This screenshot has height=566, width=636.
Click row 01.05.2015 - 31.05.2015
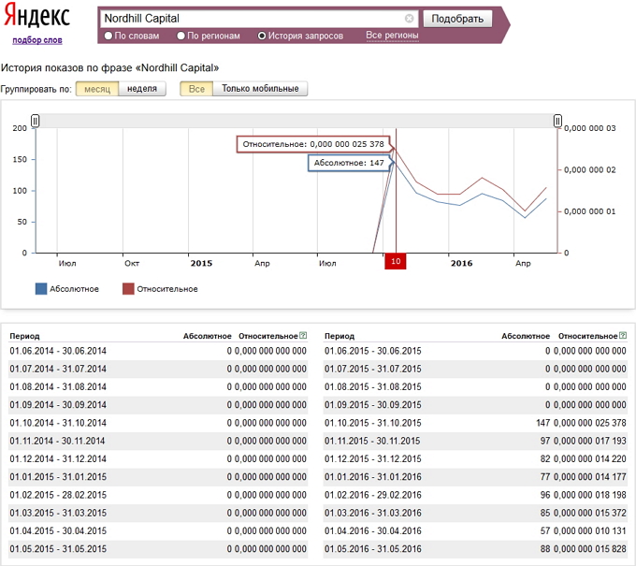tap(158, 549)
